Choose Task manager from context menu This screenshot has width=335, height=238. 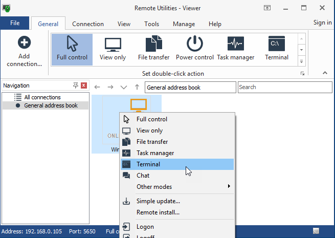point(177,153)
